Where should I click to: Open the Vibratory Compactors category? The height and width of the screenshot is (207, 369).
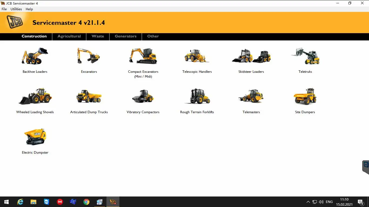[x=143, y=96]
